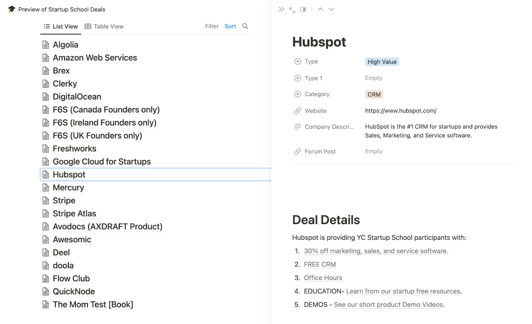Image resolution: width=532 pixels, height=324 pixels.
Task: Open The Mom Test [Book] entry
Action: [x=93, y=304]
